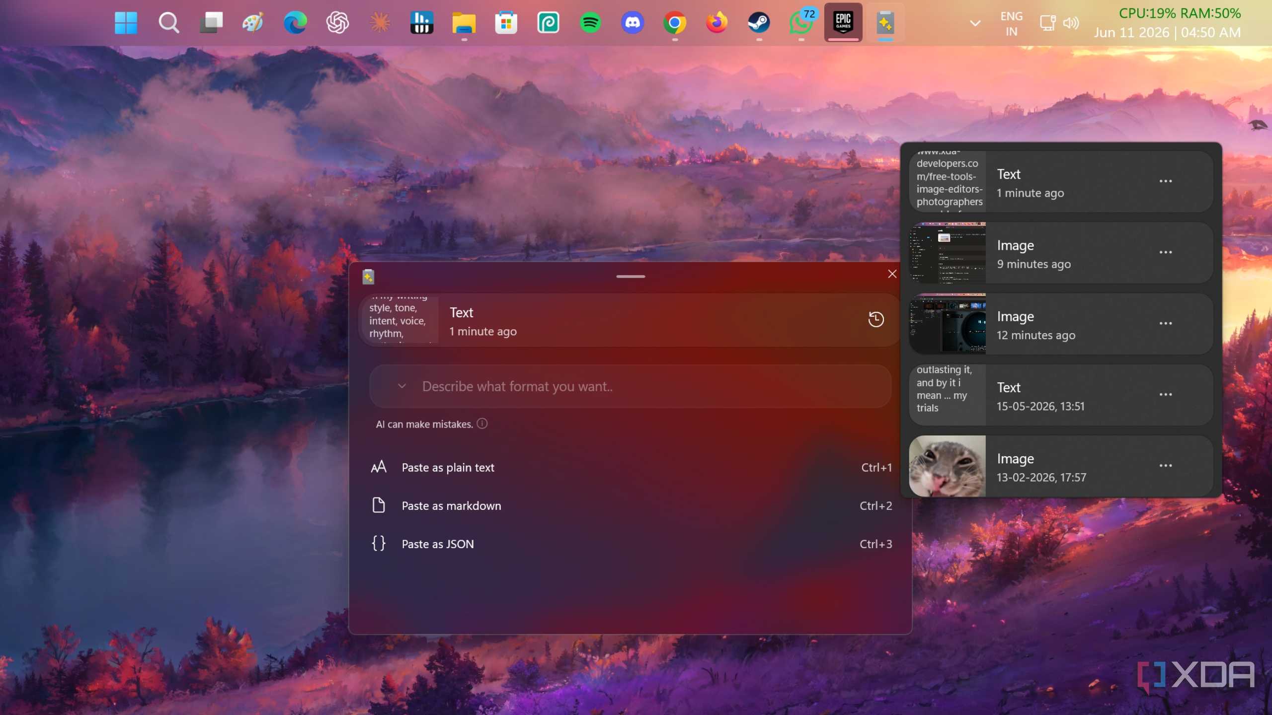Open options for 12 minutes ago Image
The height and width of the screenshot is (715, 1272).
point(1166,323)
